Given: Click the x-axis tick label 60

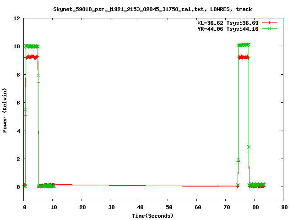Looking at the screenshot, I should pos(198,207).
